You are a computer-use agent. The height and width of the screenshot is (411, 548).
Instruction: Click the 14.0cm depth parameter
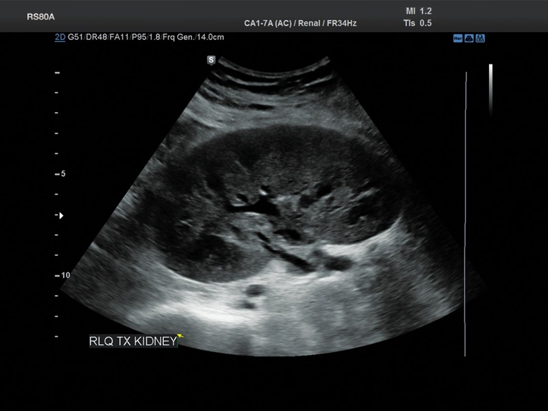[x=210, y=37]
